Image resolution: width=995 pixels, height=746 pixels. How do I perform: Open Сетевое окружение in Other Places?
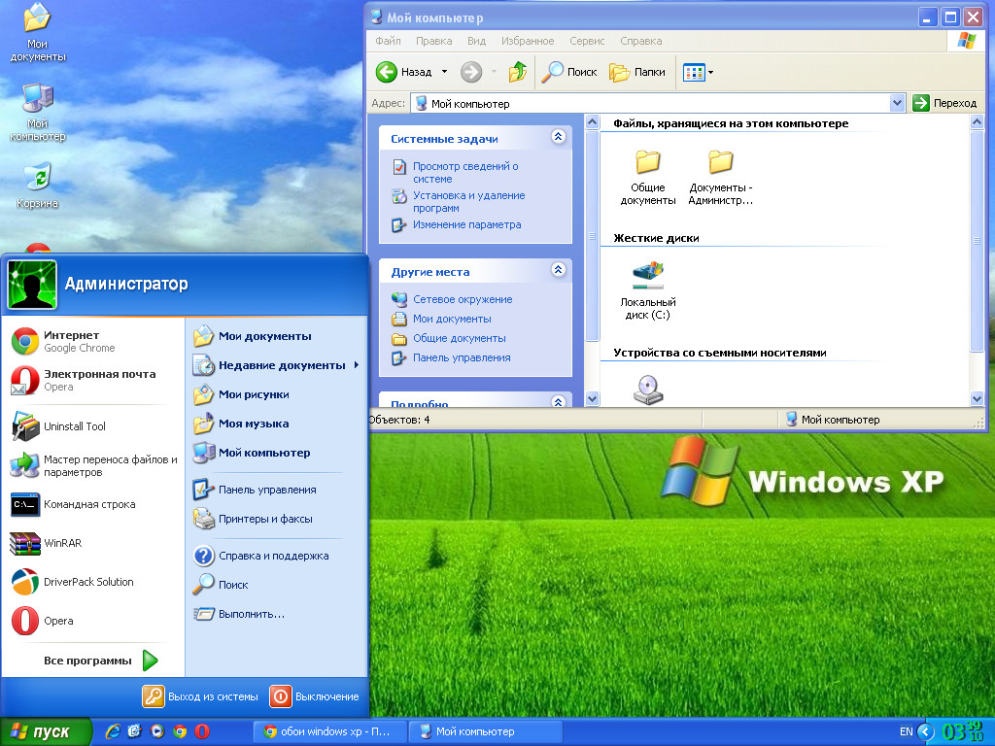coord(463,299)
